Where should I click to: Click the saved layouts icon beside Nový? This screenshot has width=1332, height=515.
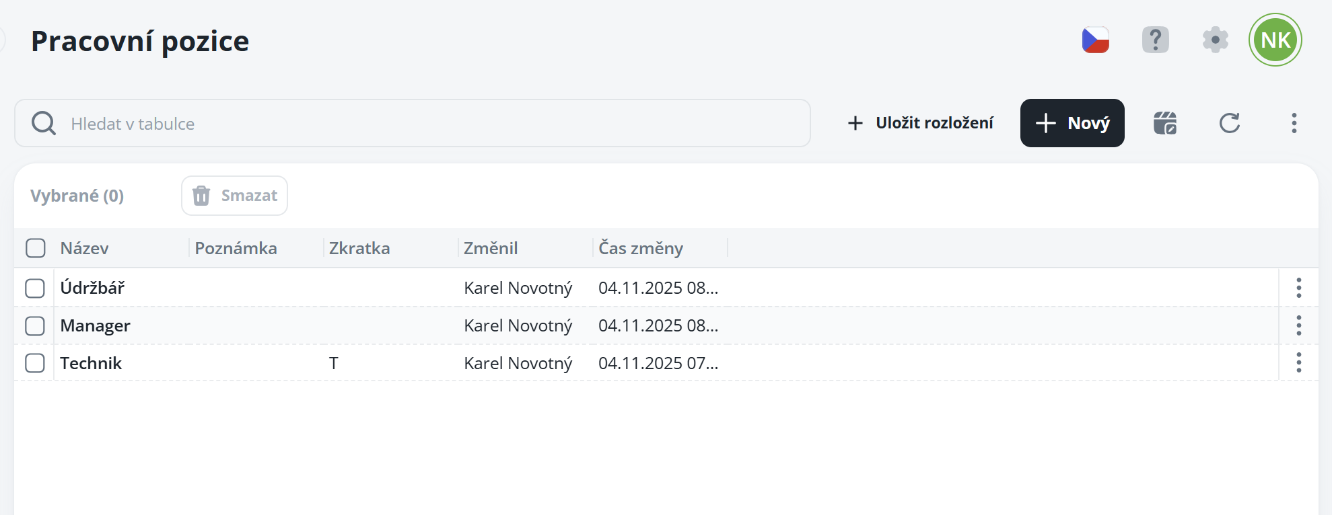coord(1164,123)
